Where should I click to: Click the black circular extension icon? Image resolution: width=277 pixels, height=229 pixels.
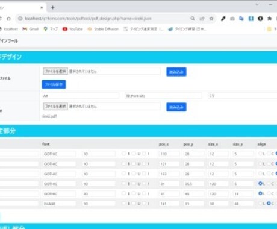click(260, 19)
